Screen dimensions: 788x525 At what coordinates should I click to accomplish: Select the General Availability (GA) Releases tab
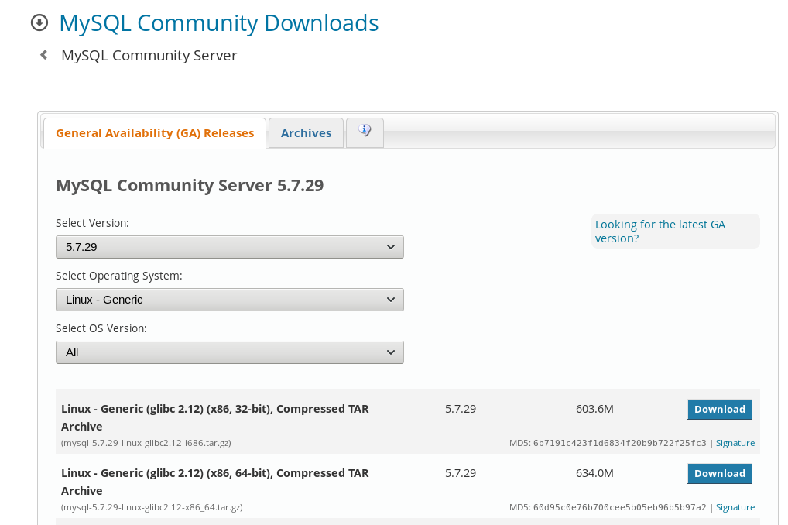point(155,133)
